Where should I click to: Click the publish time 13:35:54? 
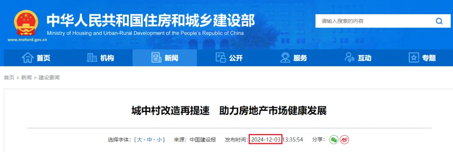293,140
